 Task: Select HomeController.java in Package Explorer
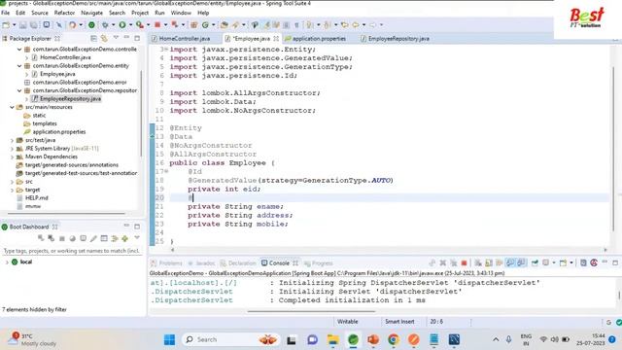pos(65,57)
